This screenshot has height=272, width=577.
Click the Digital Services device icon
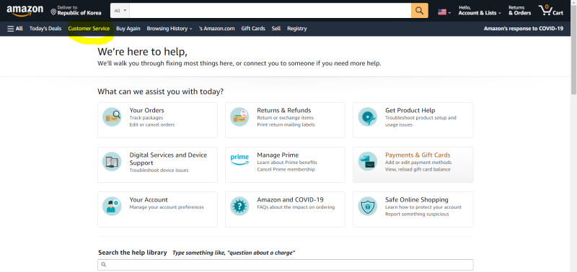(112, 161)
